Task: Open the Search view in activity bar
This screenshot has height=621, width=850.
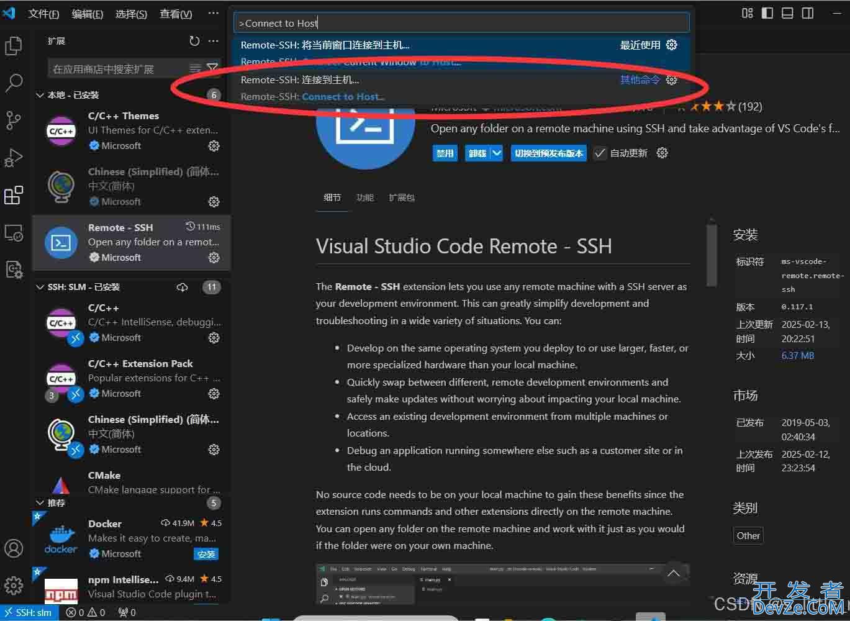Action: 14,83
